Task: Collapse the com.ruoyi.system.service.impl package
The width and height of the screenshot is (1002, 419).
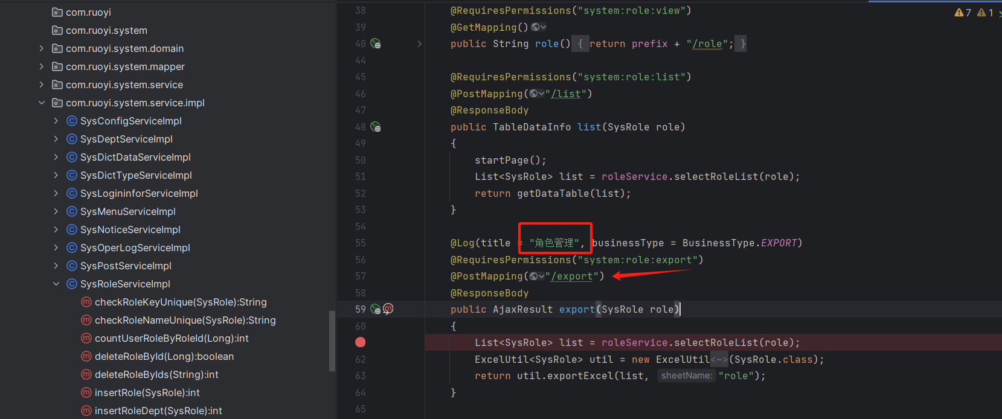Action: point(41,103)
